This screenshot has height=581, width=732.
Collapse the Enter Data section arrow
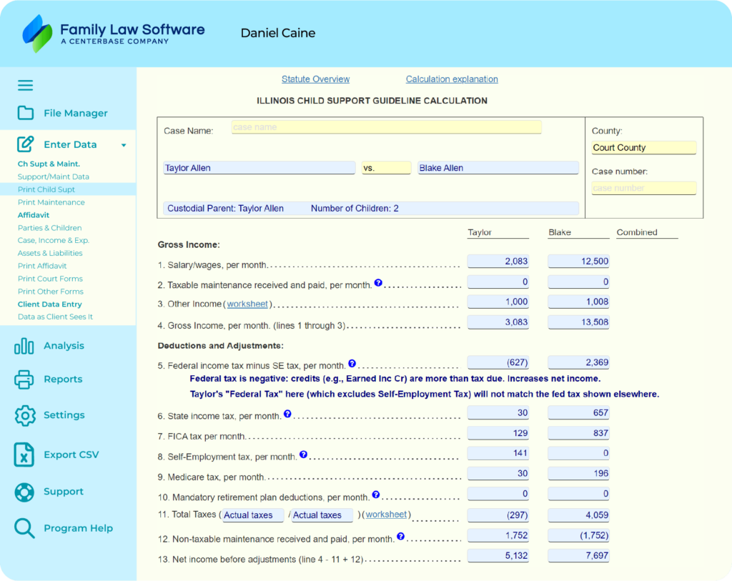pos(124,145)
